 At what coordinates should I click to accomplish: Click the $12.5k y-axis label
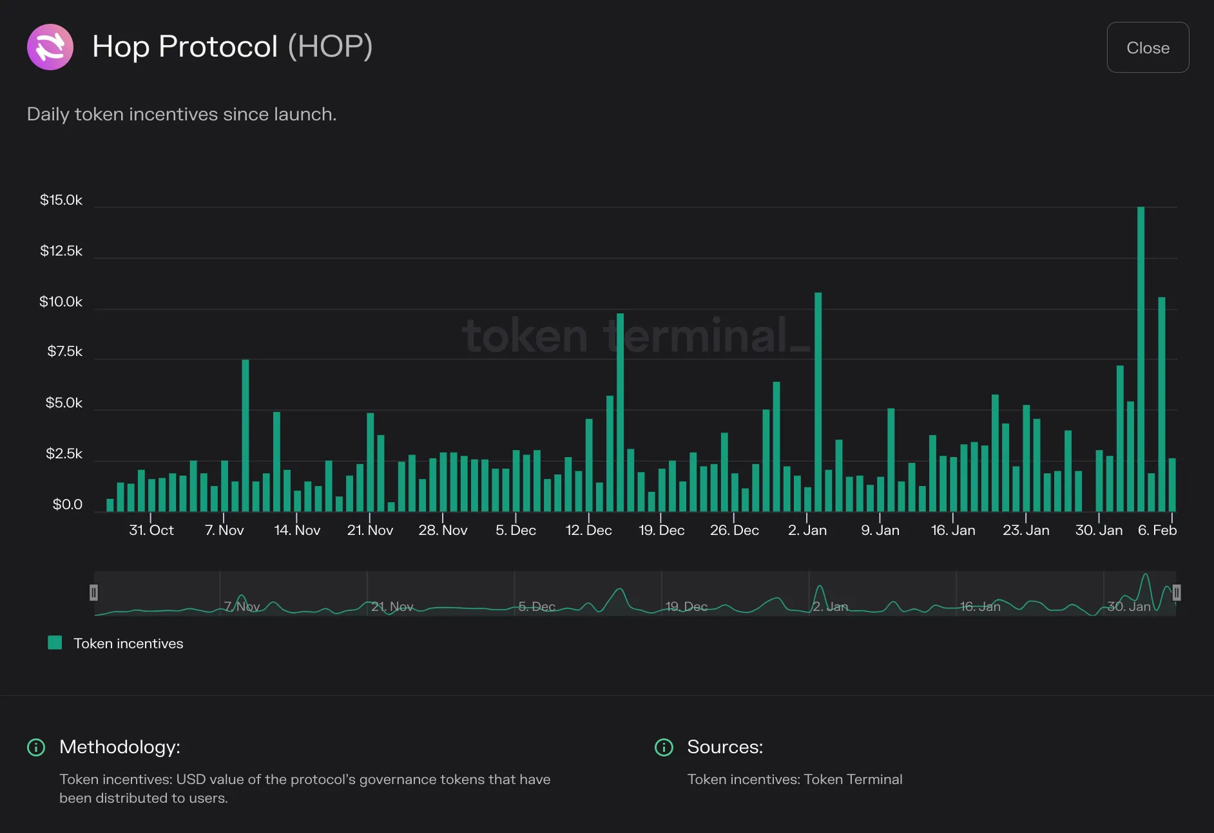click(x=61, y=251)
